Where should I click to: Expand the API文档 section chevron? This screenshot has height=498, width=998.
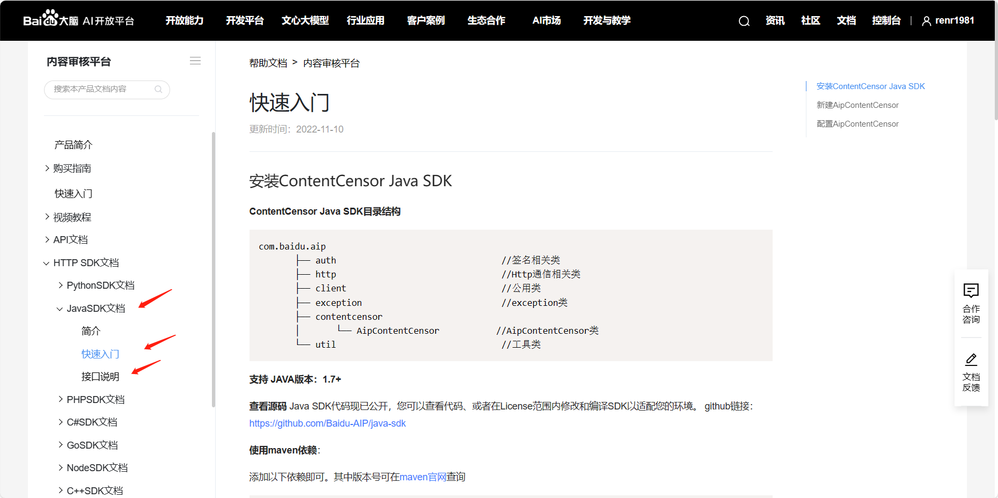(x=47, y=239)
